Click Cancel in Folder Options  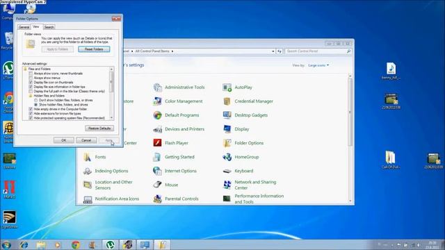point(86,140)
